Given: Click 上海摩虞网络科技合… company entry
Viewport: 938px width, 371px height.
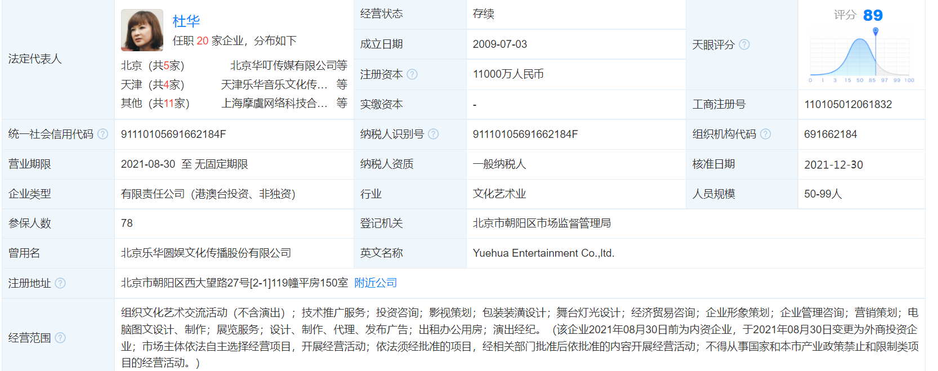Looking at the screenshot, I should (274, 103).
